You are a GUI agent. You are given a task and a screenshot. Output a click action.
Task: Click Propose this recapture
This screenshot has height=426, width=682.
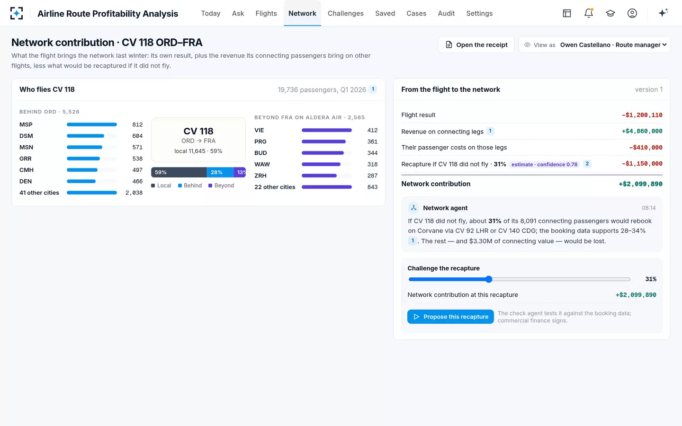click(x=450, y=317)
